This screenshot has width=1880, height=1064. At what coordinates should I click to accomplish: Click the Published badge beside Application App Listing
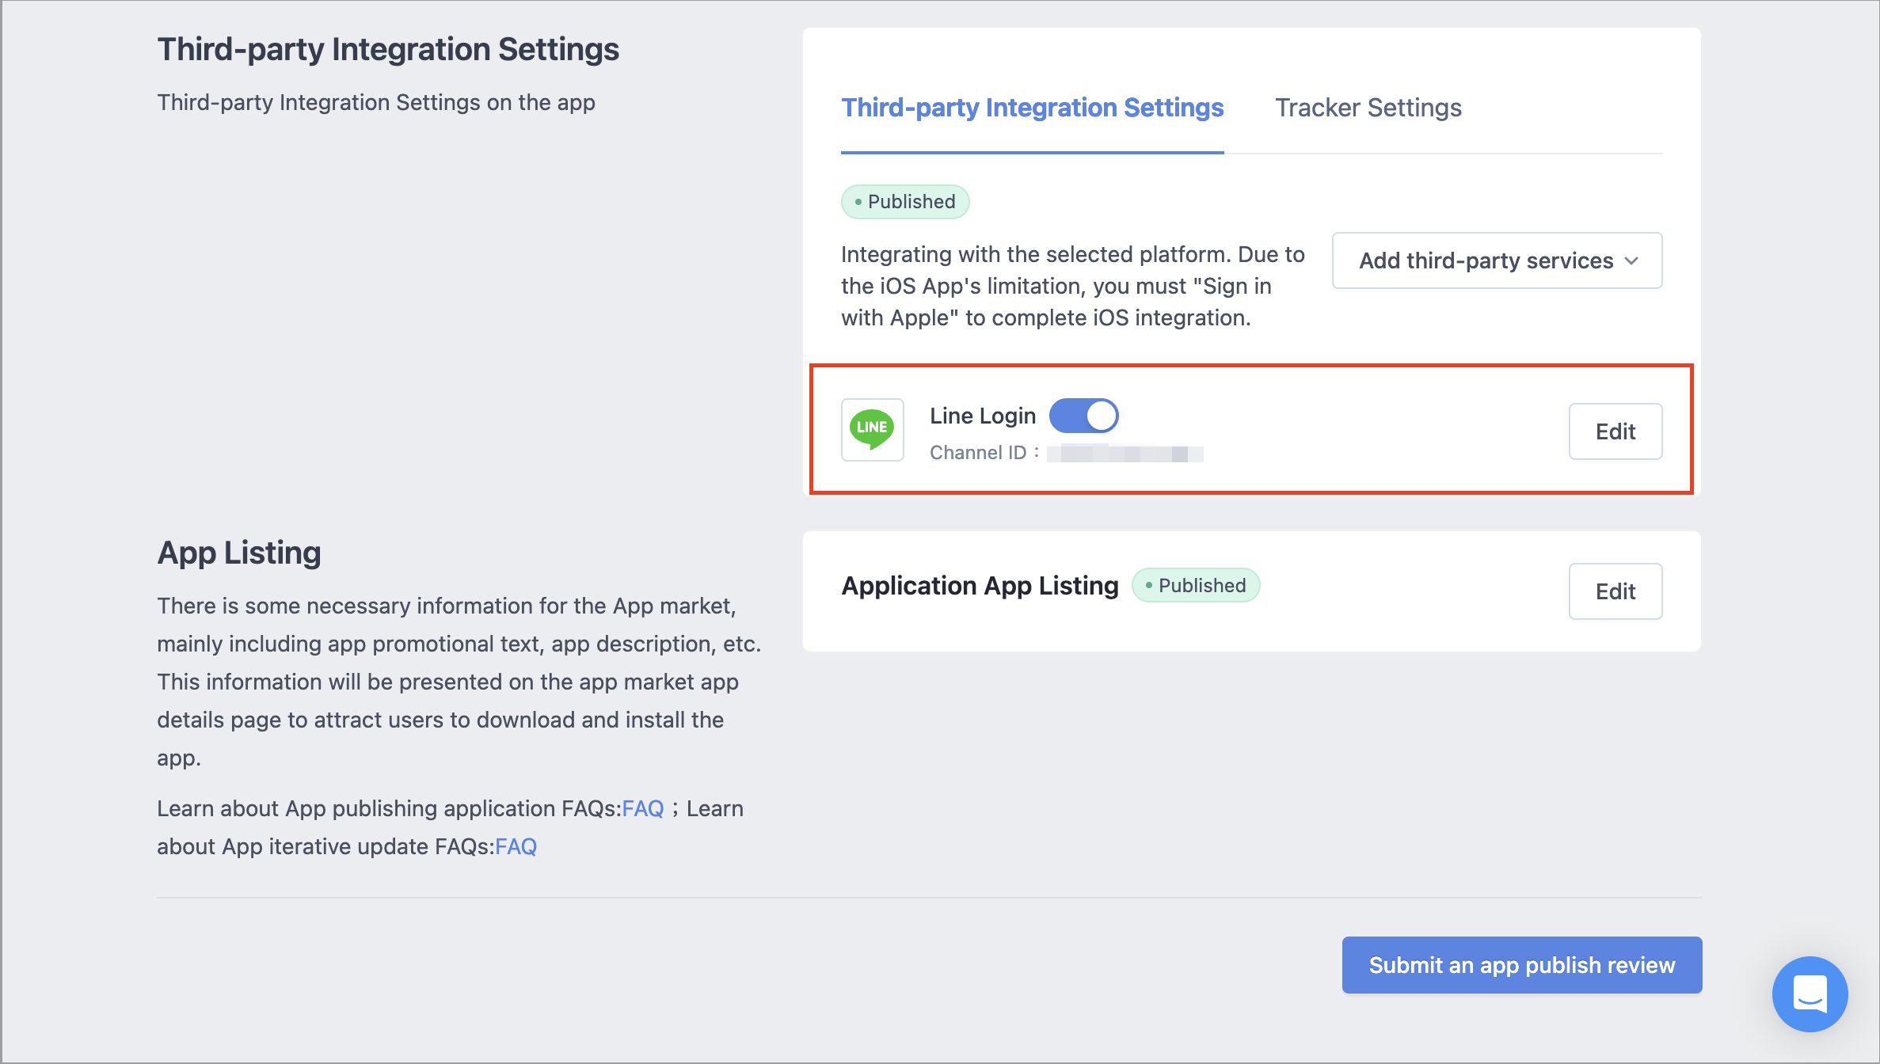1195,586
